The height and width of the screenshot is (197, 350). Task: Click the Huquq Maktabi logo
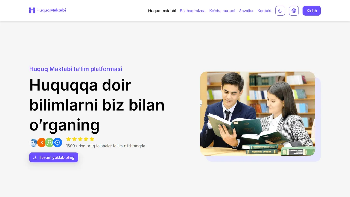(47, 10)
